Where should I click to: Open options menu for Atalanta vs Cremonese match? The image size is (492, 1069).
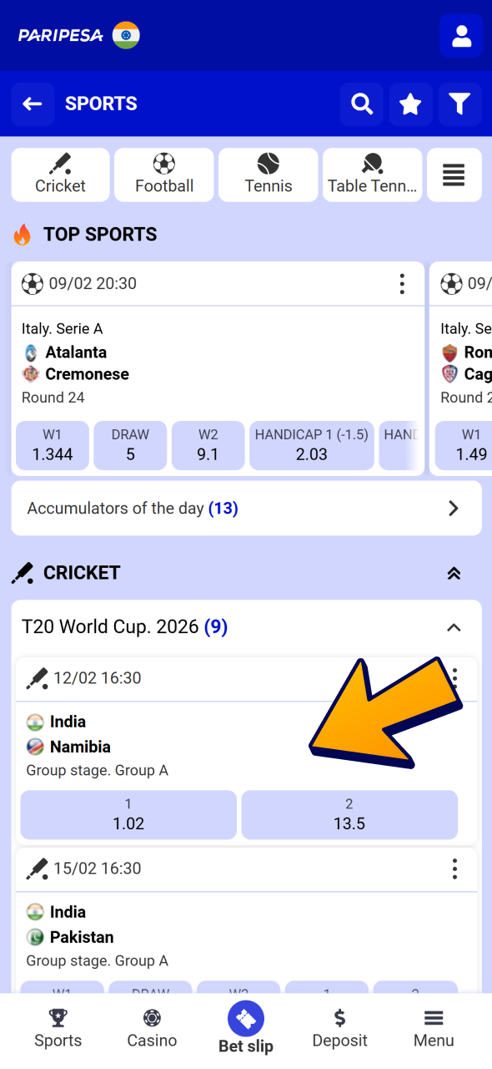tap(402, 284)
